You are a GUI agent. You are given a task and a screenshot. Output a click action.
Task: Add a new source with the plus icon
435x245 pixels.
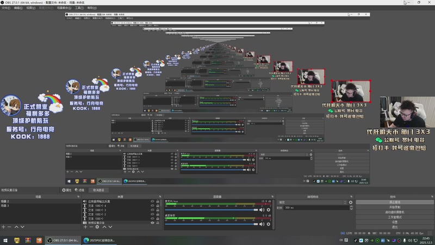click(85, 227)
